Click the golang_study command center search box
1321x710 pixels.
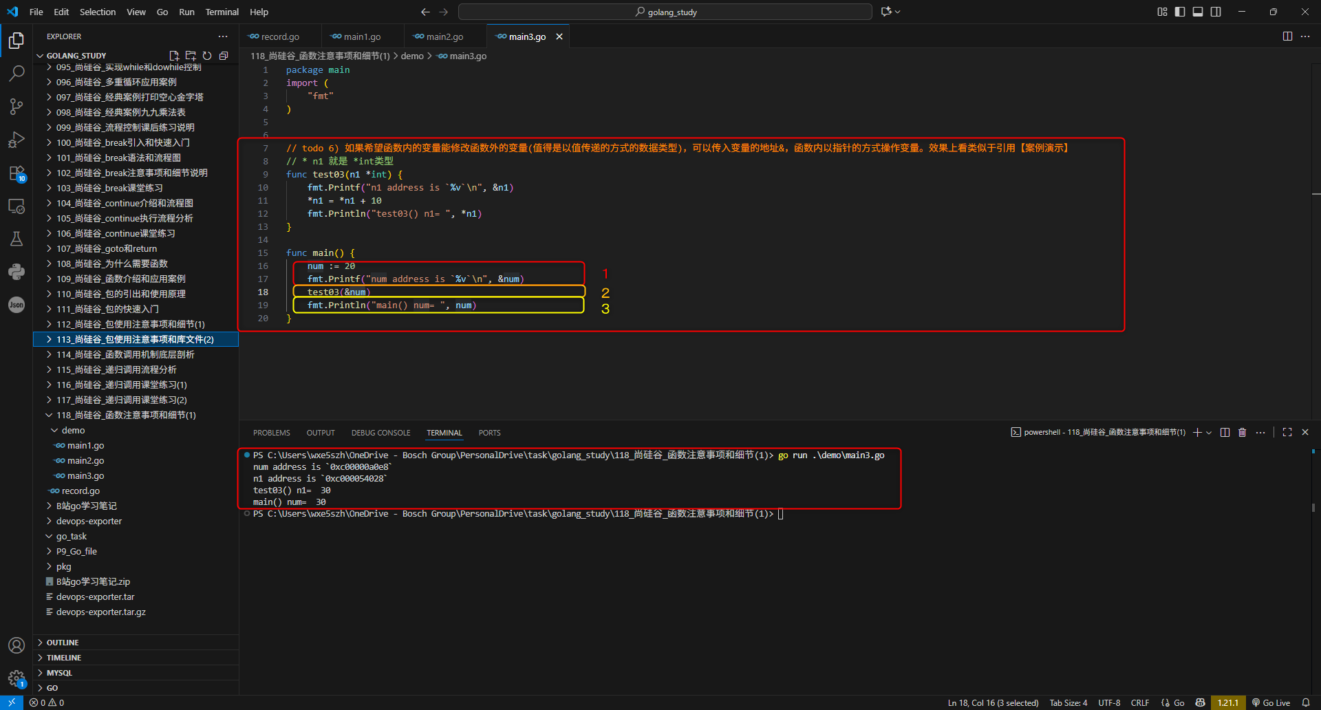click(x=665, y=12)
